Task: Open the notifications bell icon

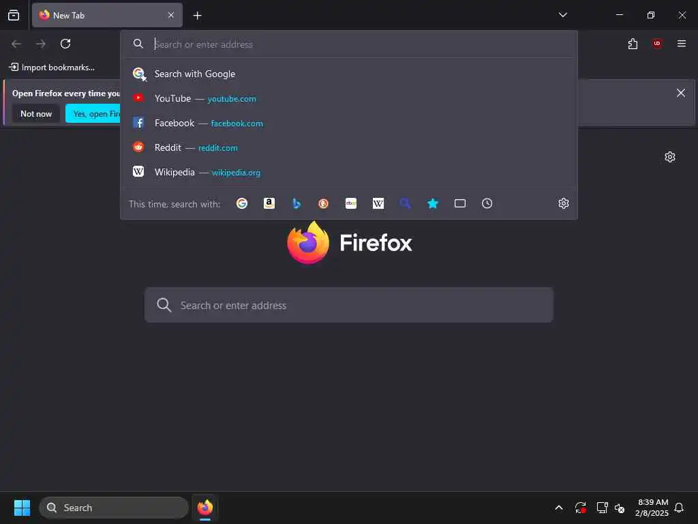Action: coord(679,508)
